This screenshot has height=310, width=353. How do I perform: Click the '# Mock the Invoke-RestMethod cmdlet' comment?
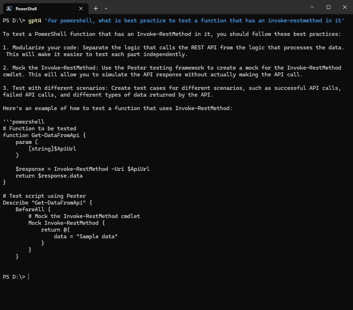coord(84,216)
